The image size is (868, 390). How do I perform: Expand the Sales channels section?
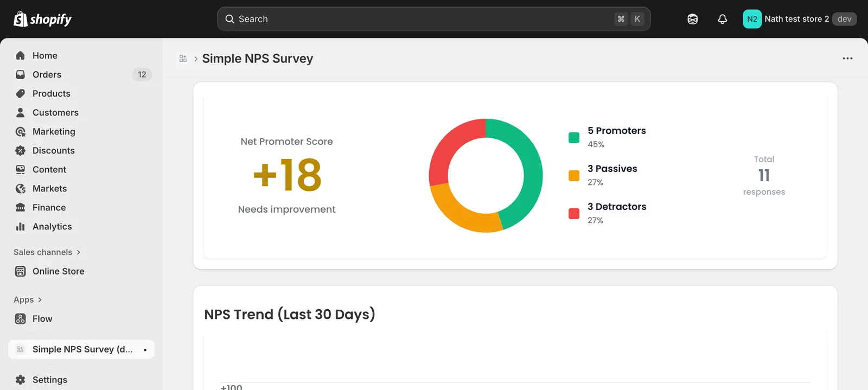(47, 252)
